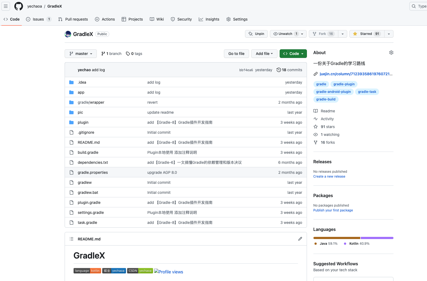Fork the GradleX repository
This screenshot has width=427, height=281.
[323, 34]
